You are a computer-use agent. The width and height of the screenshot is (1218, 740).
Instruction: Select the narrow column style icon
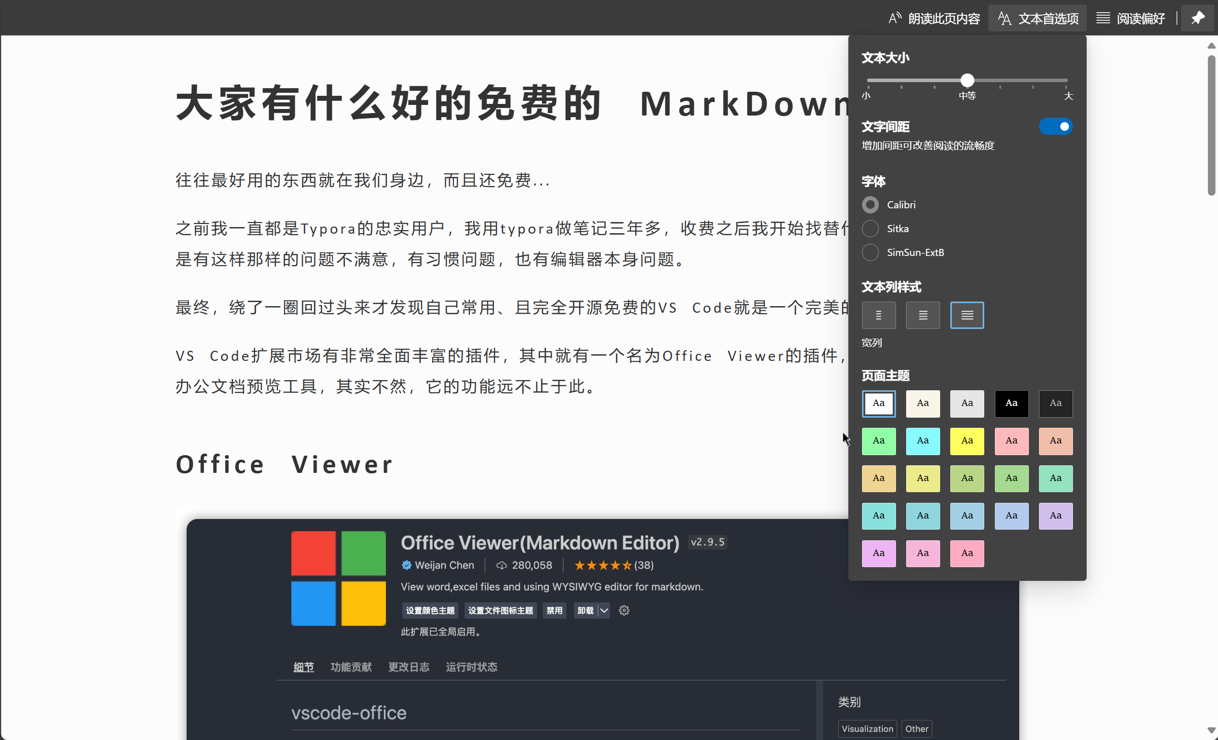coord(878,315)
